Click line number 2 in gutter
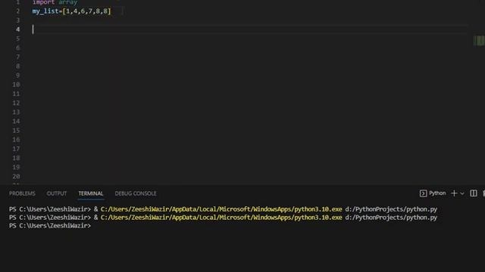The width and height of the screenshot is (485, 272). pyautogui.click(x=18, y=11)
